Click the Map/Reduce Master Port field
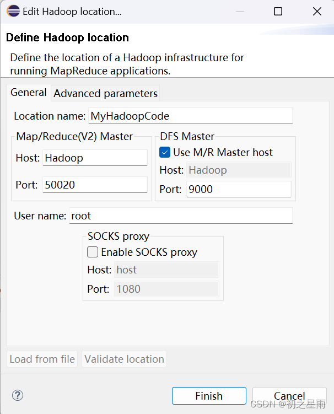This screenshot has width=334, height=414. (x=94, y=185)
